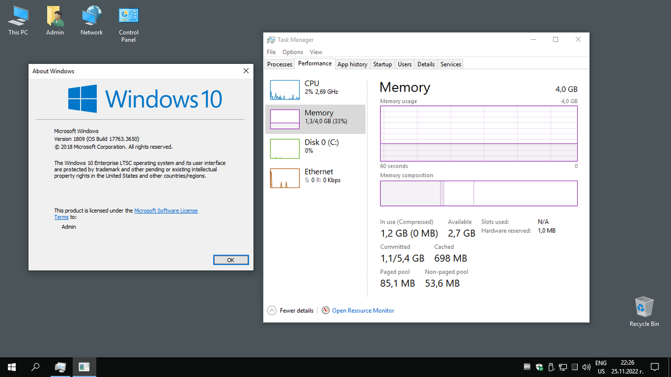The width and height of the screenshot is (671, 377).
Task: Click the 'Version 1809 (OS Build 17763.3650)' text
Action: point(96,139)
